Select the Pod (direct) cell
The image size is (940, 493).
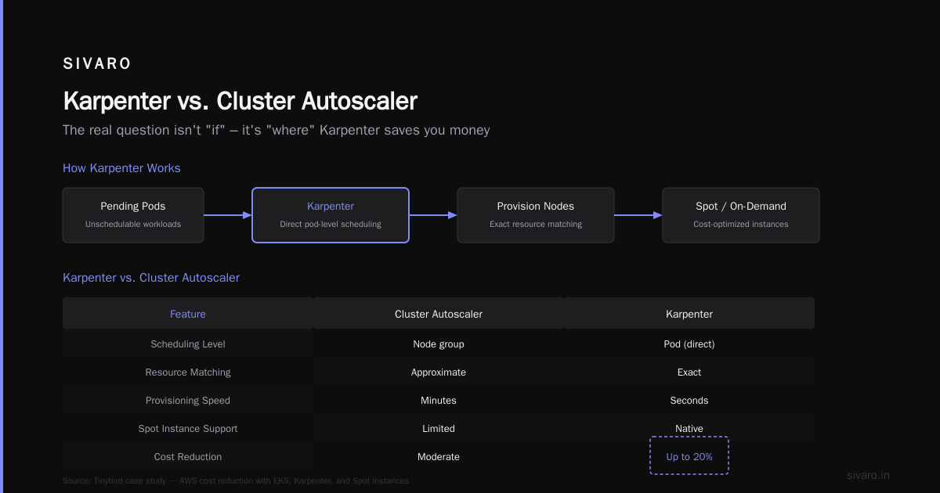pos(689,344)
